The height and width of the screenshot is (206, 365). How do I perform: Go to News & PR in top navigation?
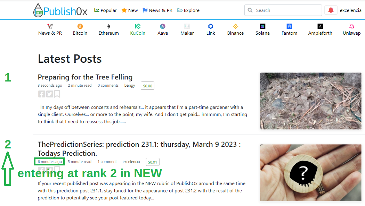click(157, 10)
